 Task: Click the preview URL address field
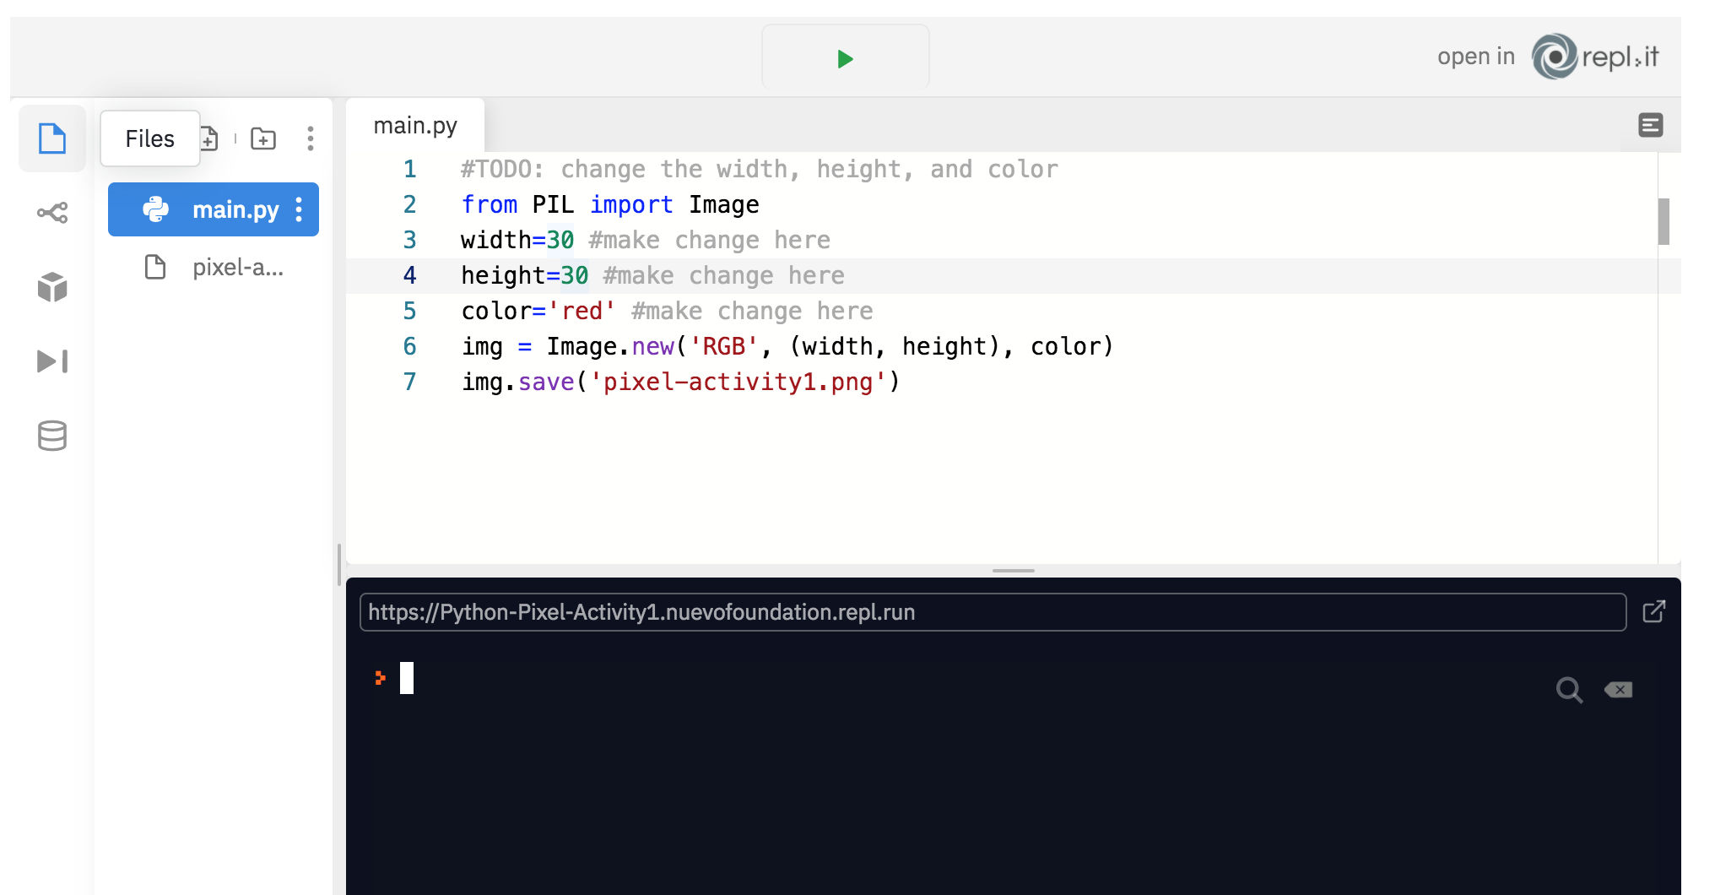(992, 612)
